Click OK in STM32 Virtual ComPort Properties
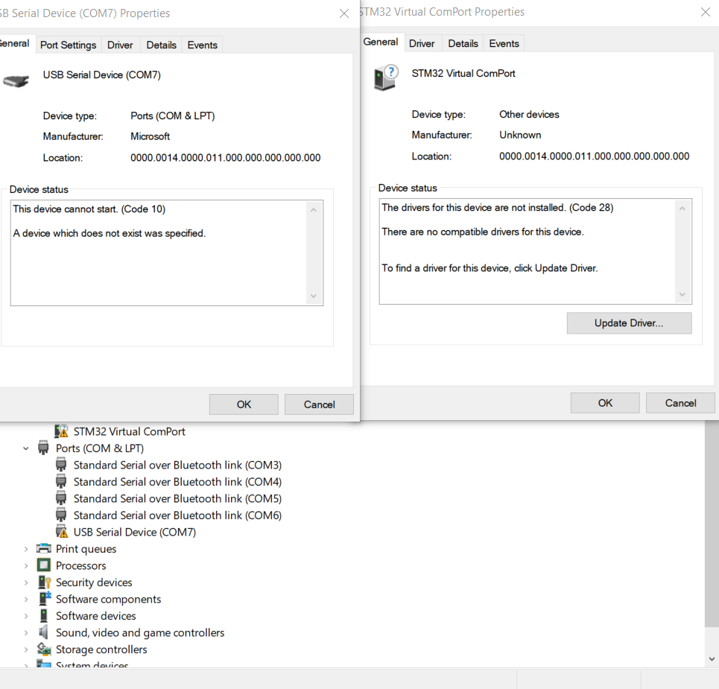The image size is (719, 689). 605,403
